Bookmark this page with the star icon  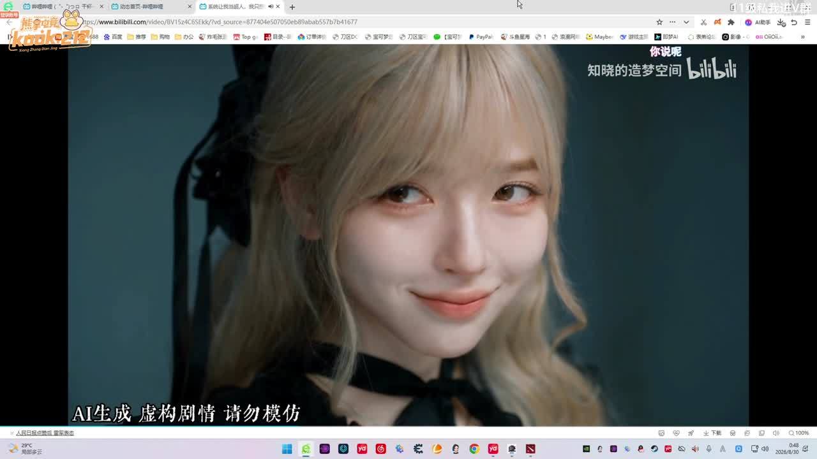pyautogui.click(x=659, y=22)
